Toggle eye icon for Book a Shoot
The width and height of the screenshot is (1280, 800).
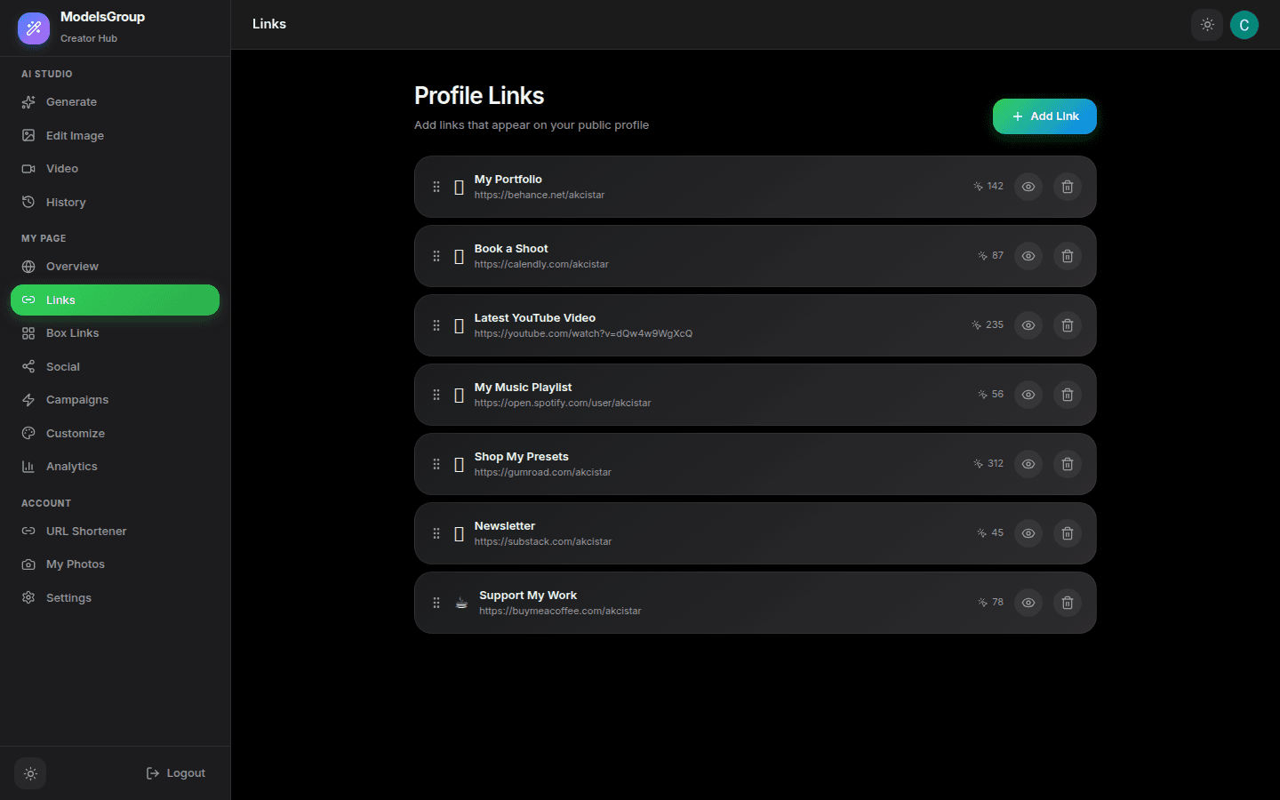[x=1028, y=256]
